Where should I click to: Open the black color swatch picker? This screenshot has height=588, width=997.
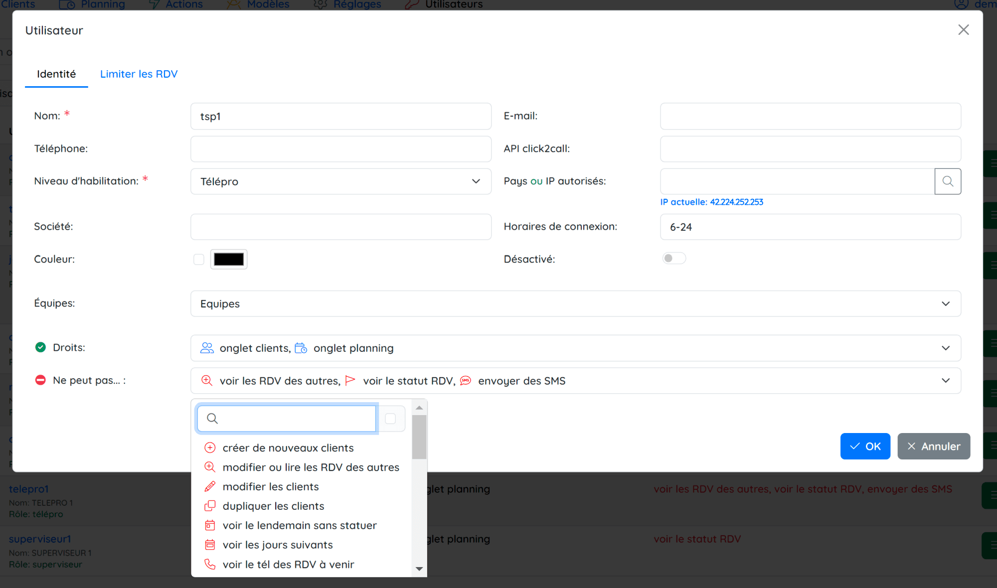point(229,259)
